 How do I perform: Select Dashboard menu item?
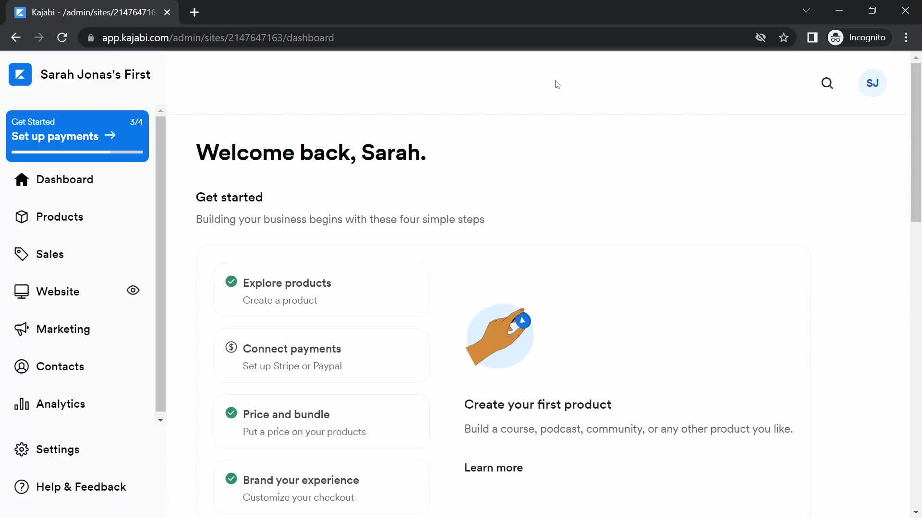[x=65, y=179]
